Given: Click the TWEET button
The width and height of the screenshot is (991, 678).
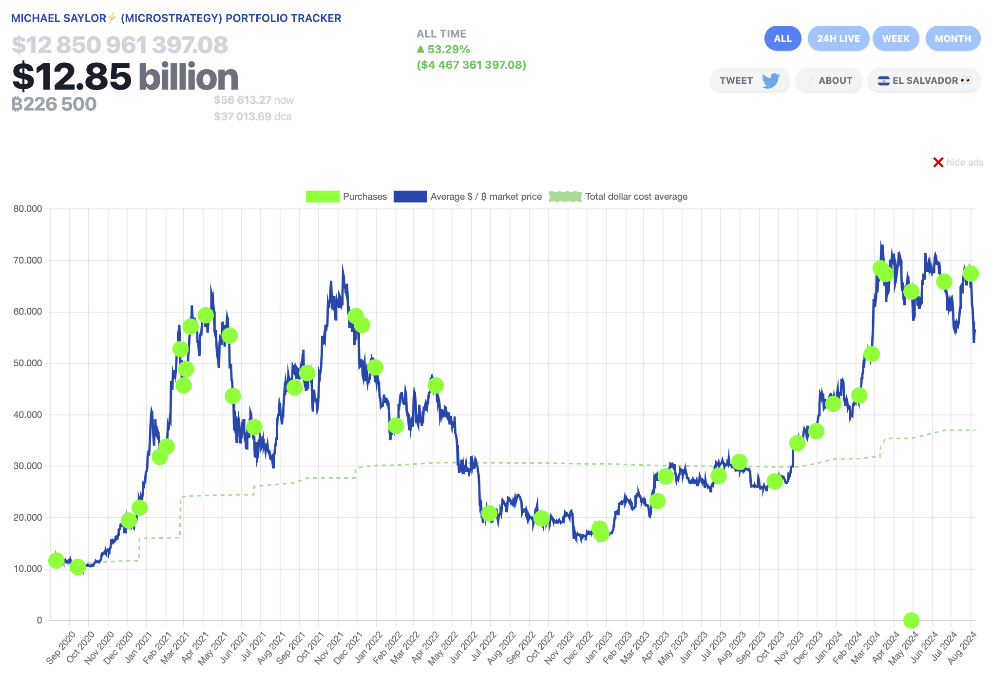Looking at the screenshot, I should coord(749,80).
